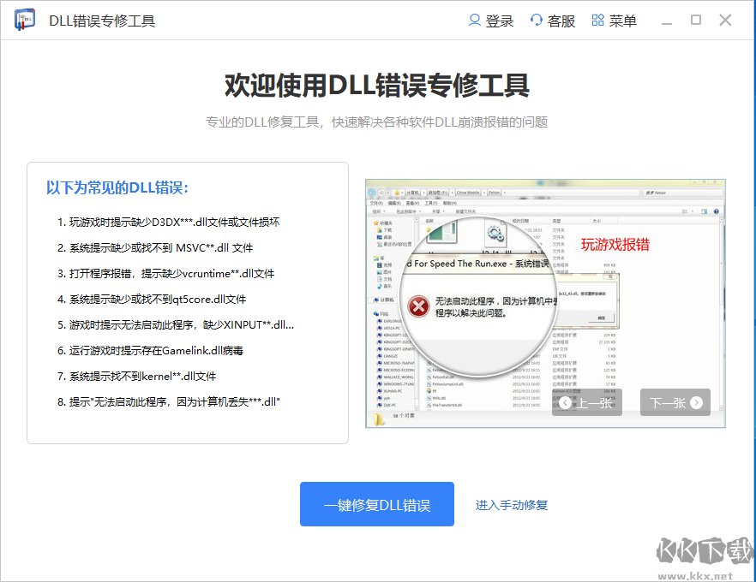Click the red error X icon in preview
This screenshot has width=756, height=582.
[419, 306]
